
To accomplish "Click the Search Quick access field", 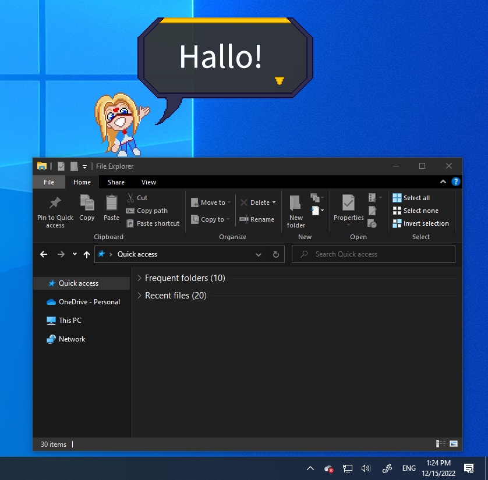I will pyautogui.click(x=373, y=254).
